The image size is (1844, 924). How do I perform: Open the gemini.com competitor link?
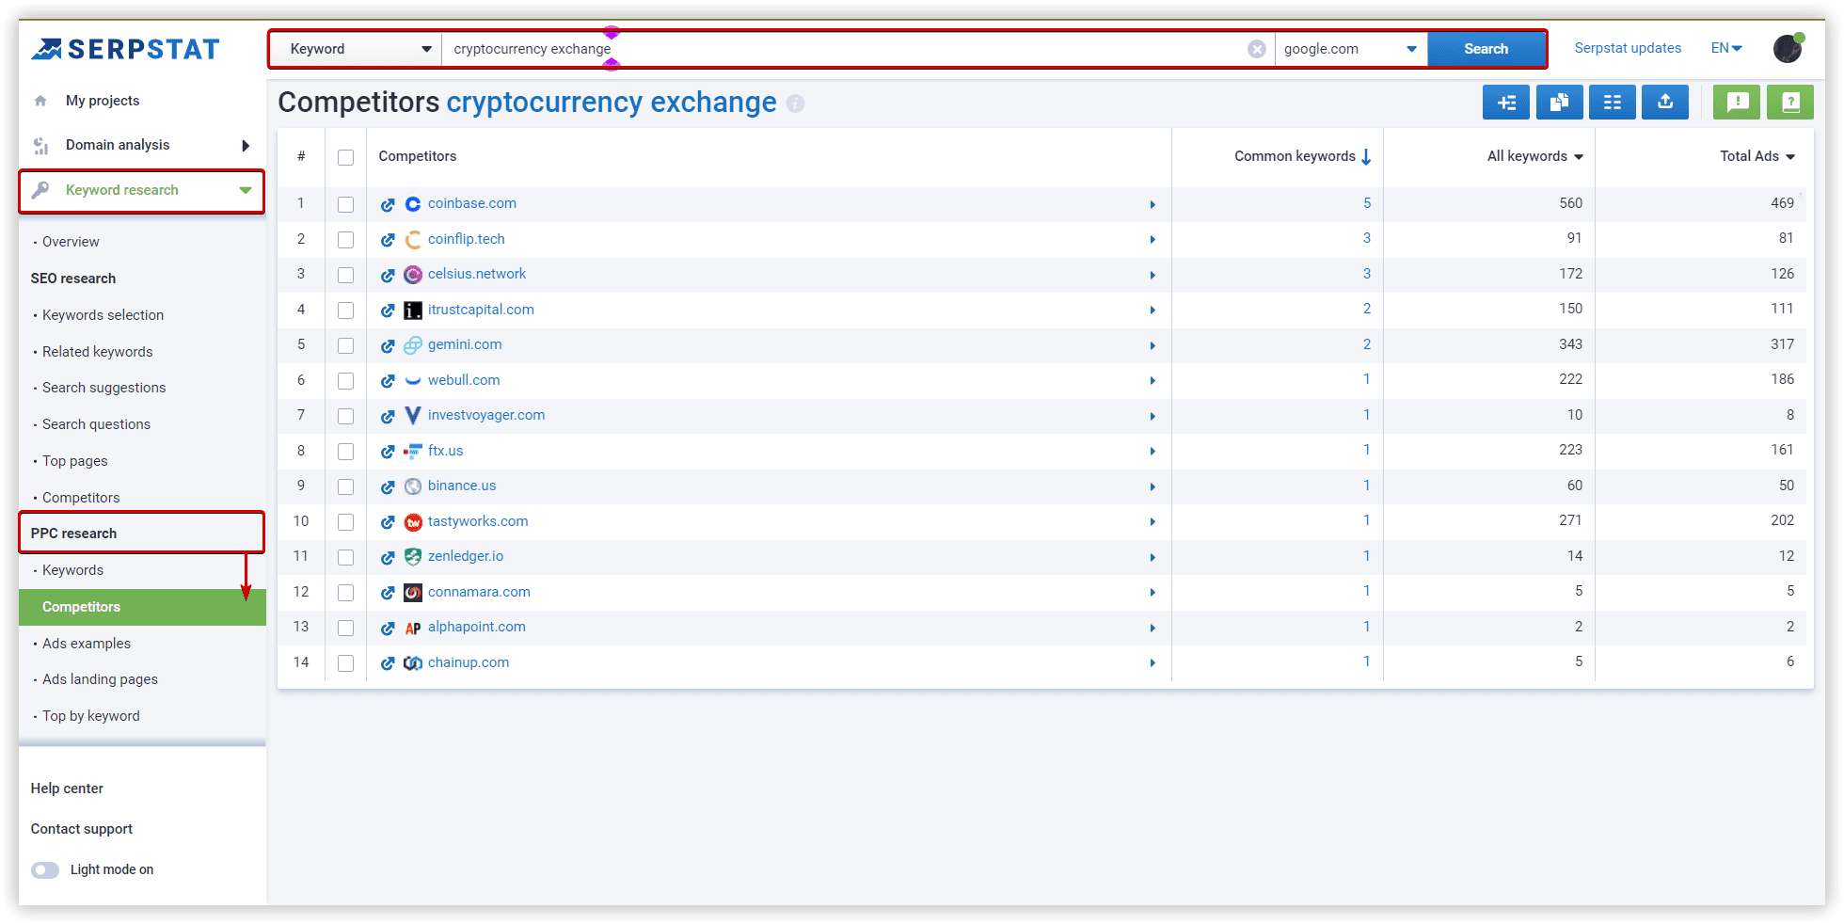(x=465, y=344)
